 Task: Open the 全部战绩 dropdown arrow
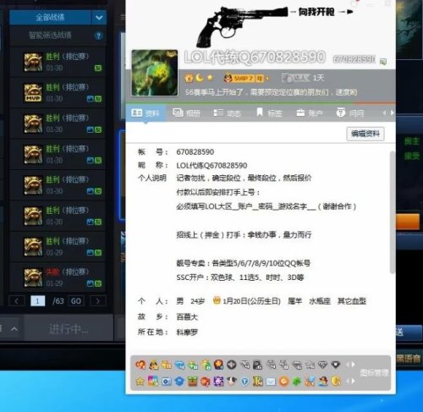pyautogui.click(x=99, y=18)
